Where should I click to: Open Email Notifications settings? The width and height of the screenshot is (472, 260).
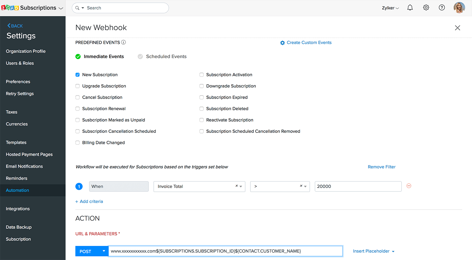(24, 166)
